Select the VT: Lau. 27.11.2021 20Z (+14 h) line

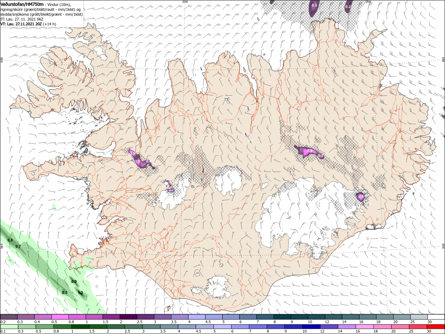(x=28, y=24)
